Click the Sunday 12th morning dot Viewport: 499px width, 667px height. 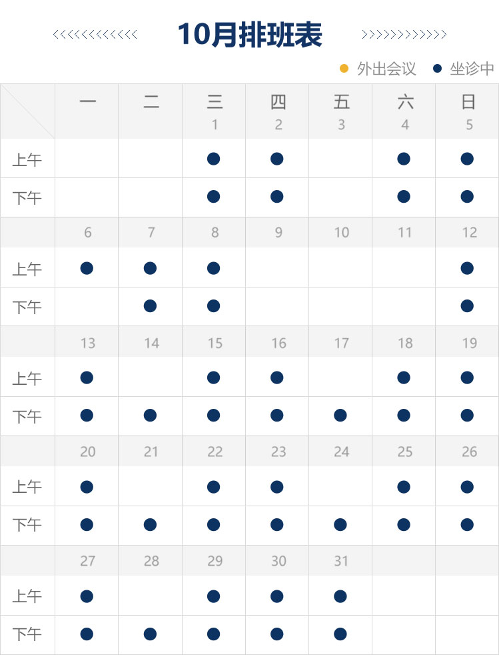pyautogui.click(x=467, y=268)
